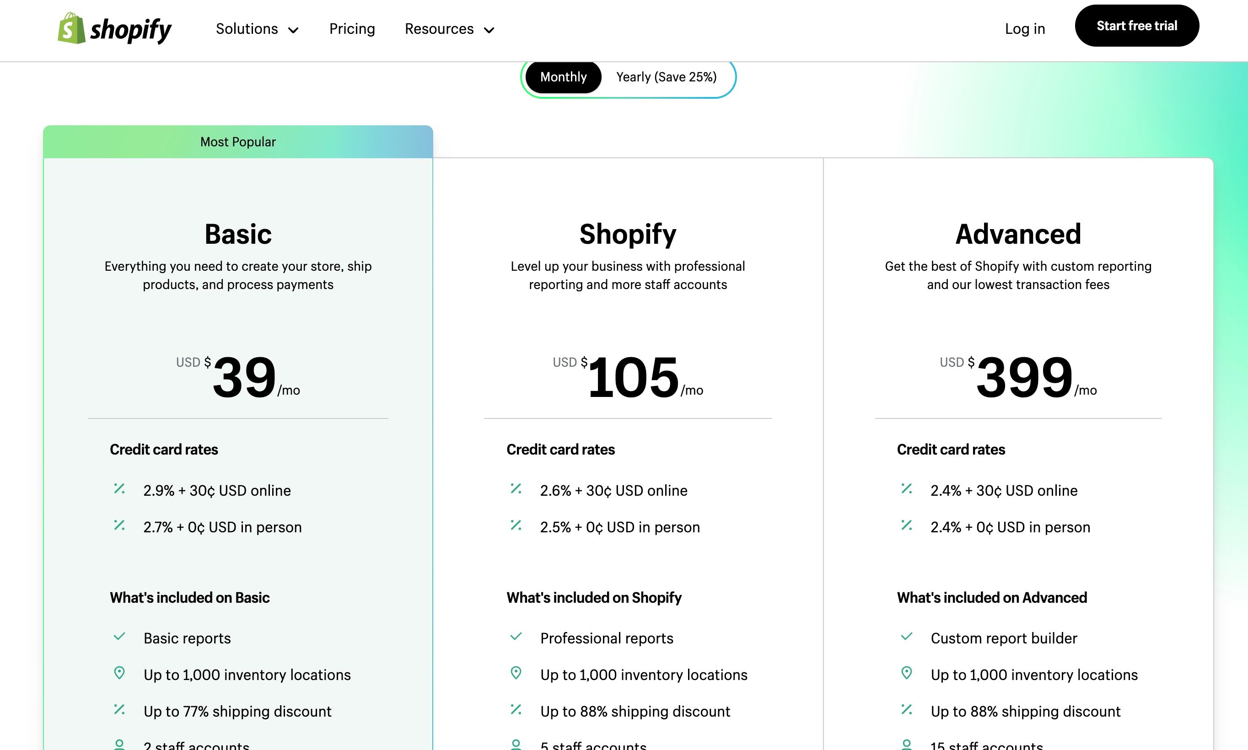Click percent icon beside Shopify in-person rate
Screen dimensions: 1248x750
click(x=516, y=525)
